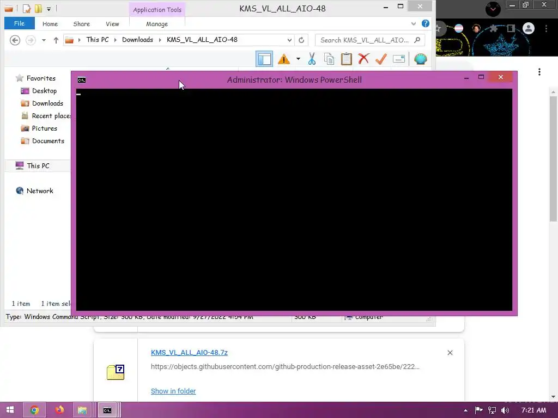Open File Explorer taskbar button

[x=83, y=410]
